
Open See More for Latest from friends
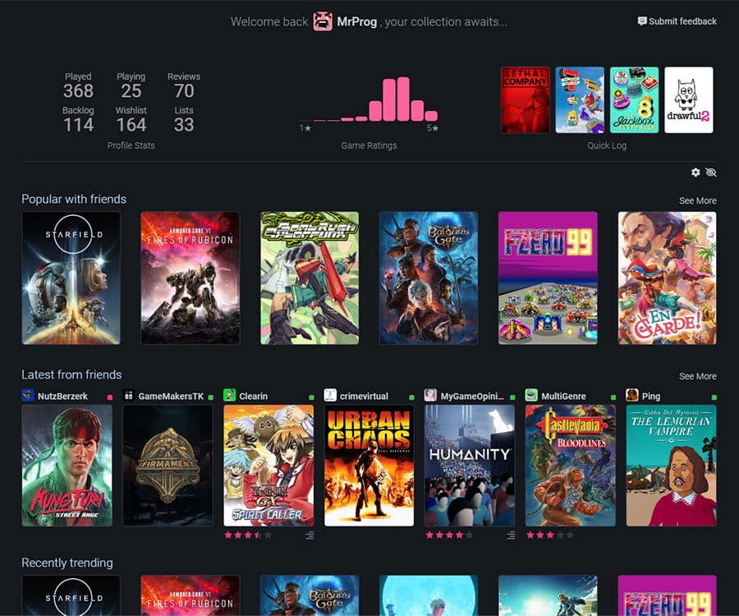pyautogui.click(x=697, y=376)
